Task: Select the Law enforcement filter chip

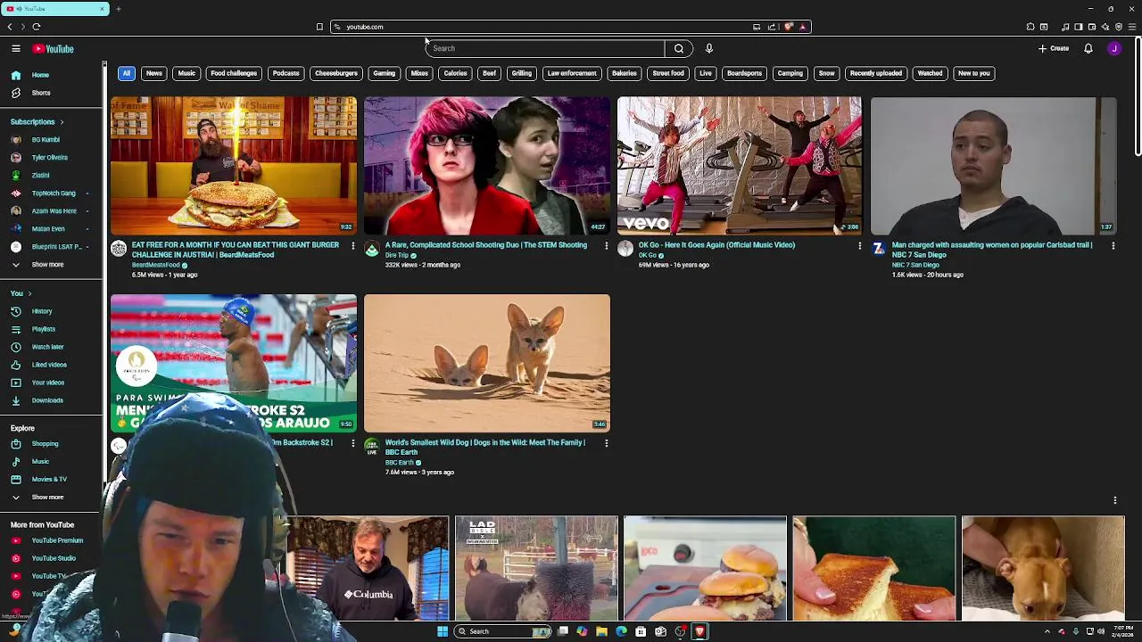Action: click(x=572, y=73)
